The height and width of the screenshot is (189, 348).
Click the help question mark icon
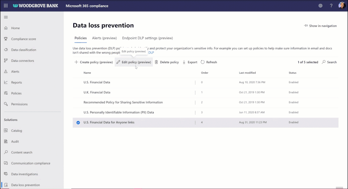[x=331, y=6]
